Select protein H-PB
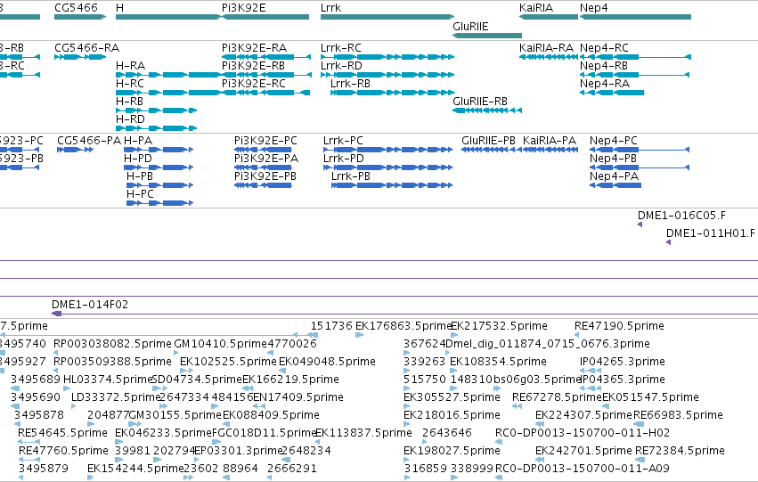 pyautogui.click(x=160, y=185)
